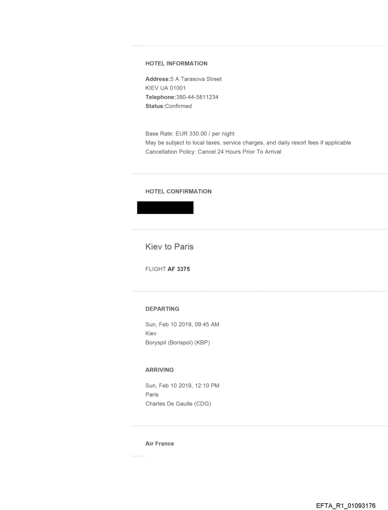
Task: Click the HOTEL CONFIRMATION heading
Action: [x=178, y=192]
